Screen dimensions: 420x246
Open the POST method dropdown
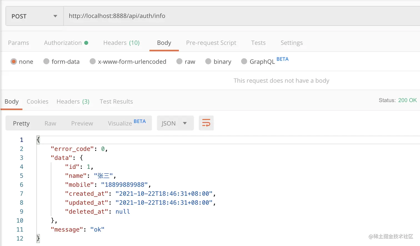pyautogui.click(x=34, y=16)
